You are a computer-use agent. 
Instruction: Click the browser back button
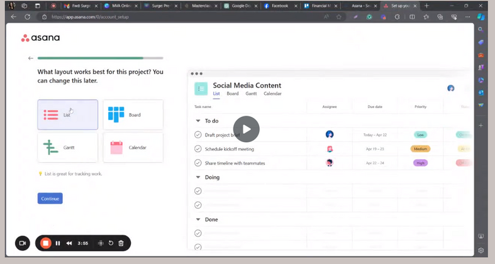14,17
